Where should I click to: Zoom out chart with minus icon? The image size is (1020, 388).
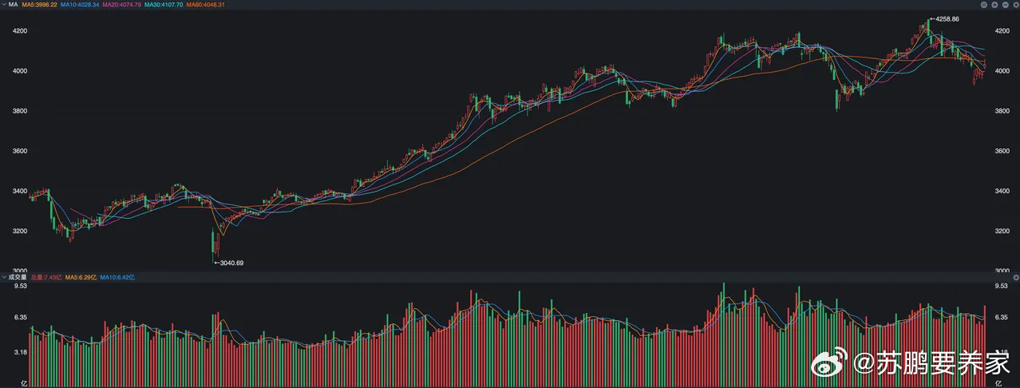(x=1006, y=5)
